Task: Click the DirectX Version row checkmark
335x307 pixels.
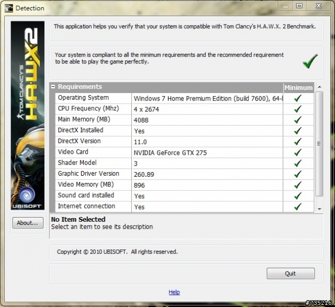Action: [298, 141]
